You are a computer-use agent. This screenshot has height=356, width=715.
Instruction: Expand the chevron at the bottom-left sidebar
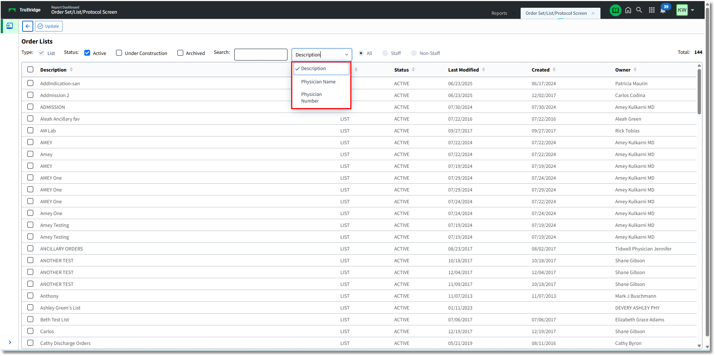[10, 342]
